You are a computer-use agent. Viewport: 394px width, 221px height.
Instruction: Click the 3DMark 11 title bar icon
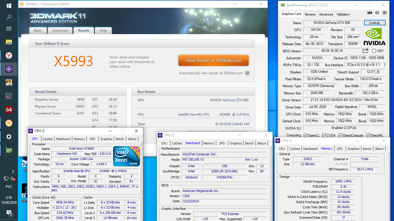click(x=22, y=4)
